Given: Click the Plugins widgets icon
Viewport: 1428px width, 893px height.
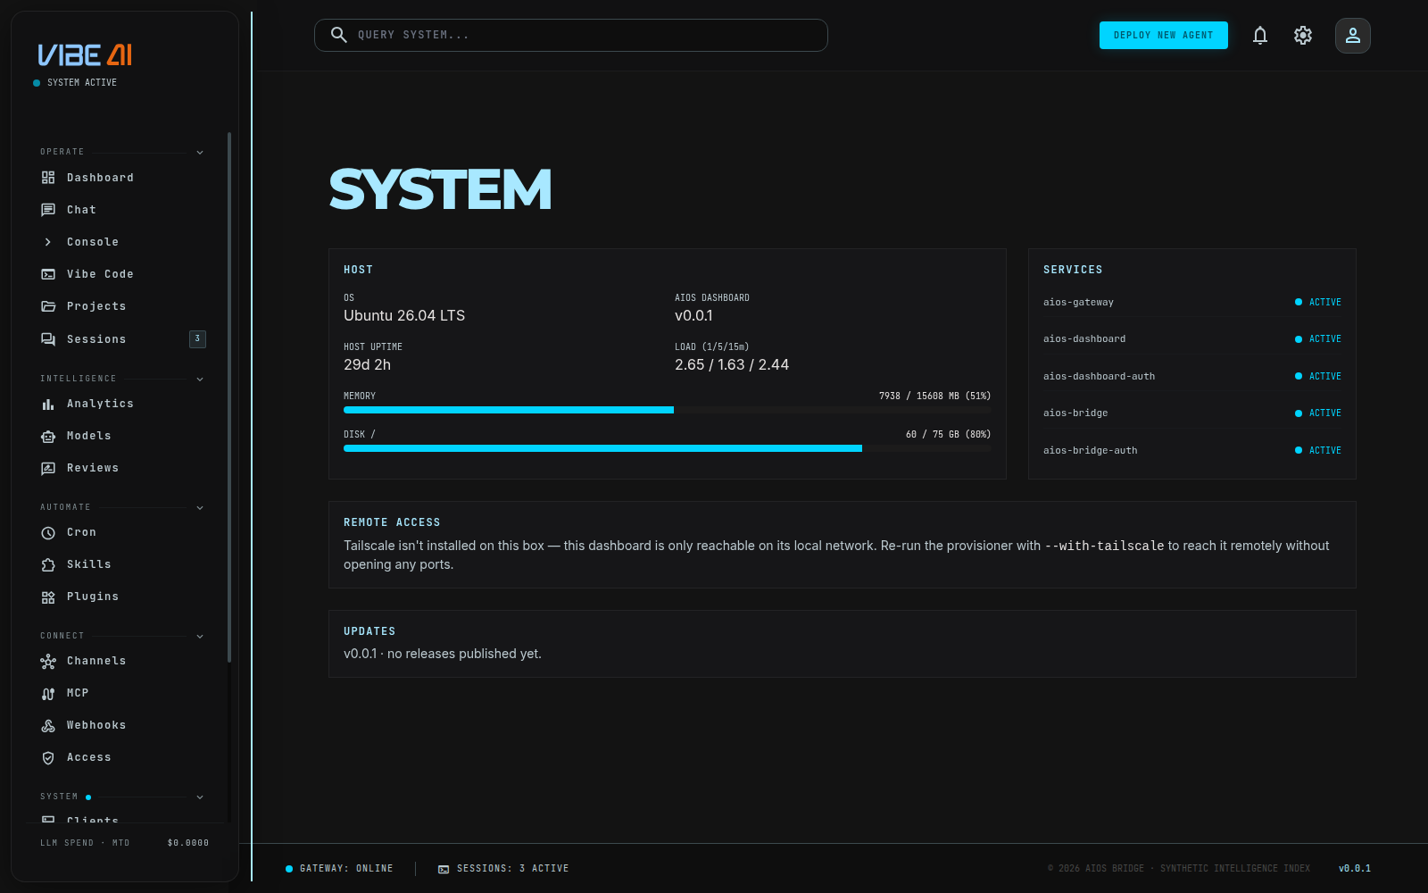Looking at the screenshot, I should point(48,597).
